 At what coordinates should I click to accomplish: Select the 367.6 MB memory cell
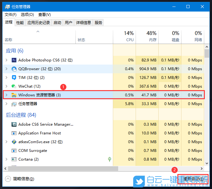point(147,86)
